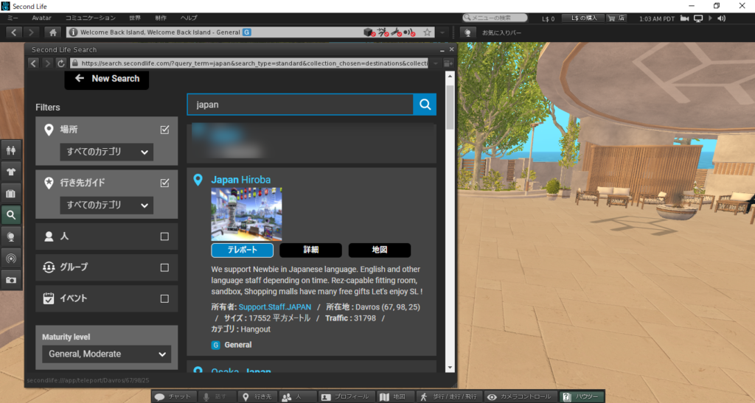This screenshot has width=755, height=403.
Task: Check the グループ filter checkbox
Action: point(164,267)
